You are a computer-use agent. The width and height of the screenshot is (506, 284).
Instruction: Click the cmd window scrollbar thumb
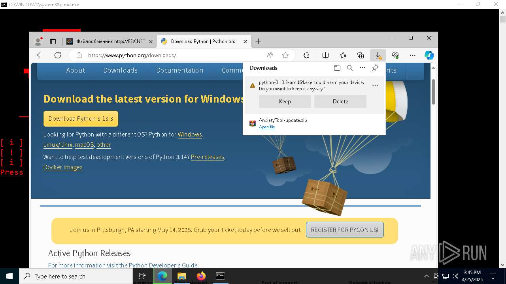pos(502,19)
